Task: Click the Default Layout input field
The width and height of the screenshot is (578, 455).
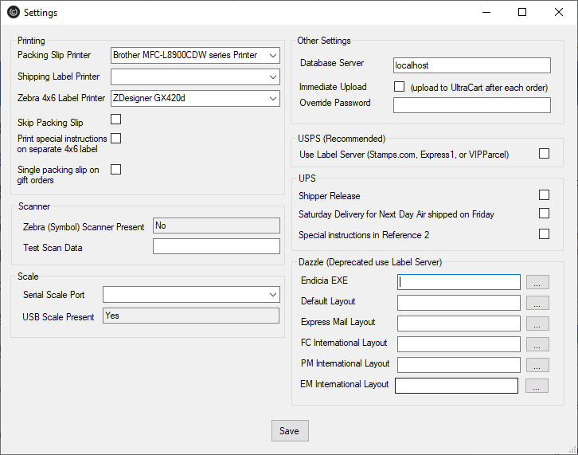Action: 459,303
